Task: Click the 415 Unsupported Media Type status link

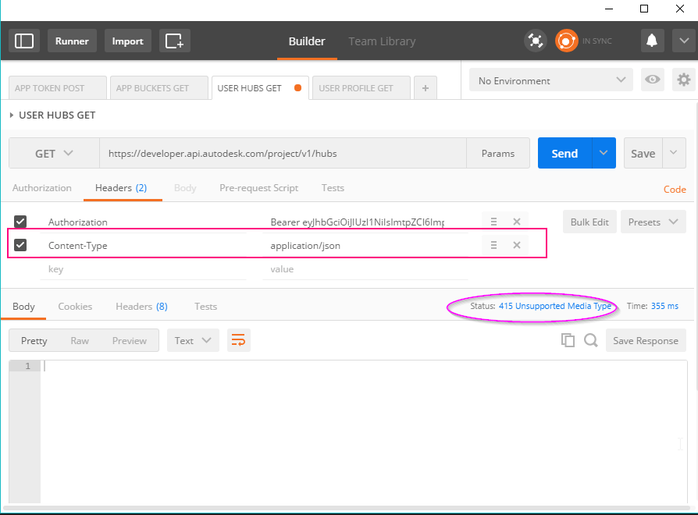Action: coord(556,306)
